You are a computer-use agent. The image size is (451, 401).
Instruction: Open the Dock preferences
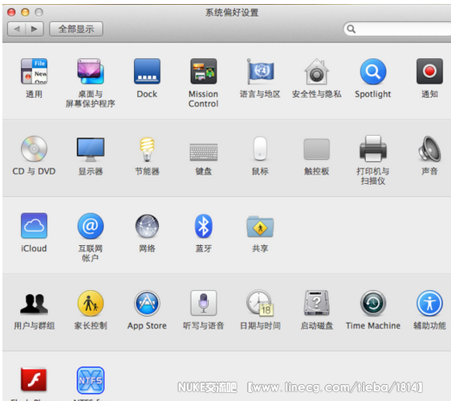(147, 72)
